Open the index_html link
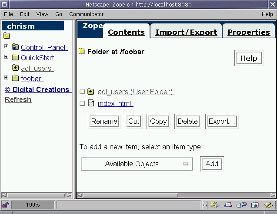 click(116, 103)
